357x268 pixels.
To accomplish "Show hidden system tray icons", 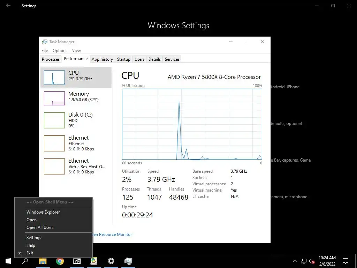I will pyautogui.click(x=295, y=261).
